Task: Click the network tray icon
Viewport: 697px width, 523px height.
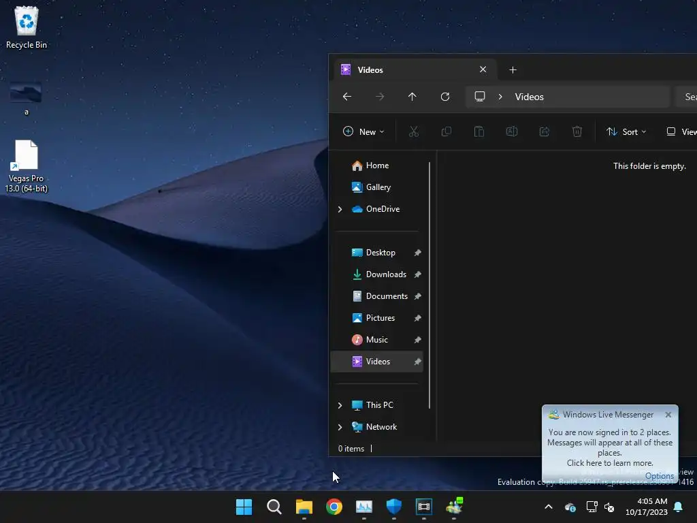Action: click(591, 507)
